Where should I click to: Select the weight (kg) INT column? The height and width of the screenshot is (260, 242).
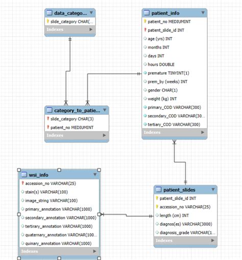pos(175,99)
